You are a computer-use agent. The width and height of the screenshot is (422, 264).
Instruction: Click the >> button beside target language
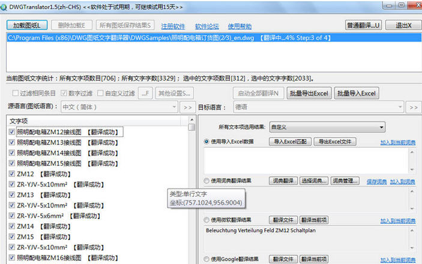click(x=414, y=107)
